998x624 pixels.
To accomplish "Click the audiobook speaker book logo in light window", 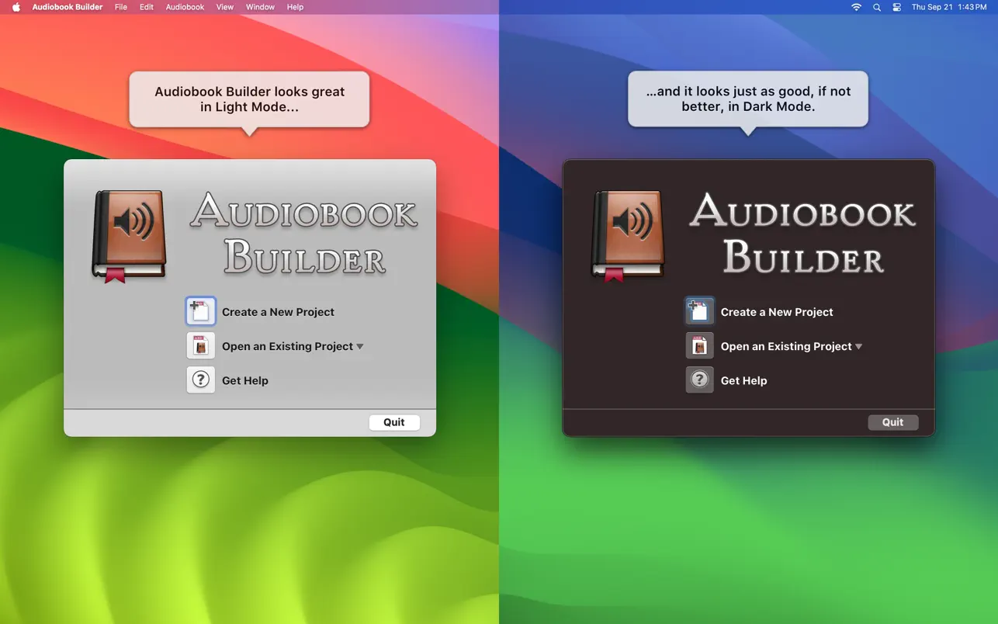I will [x=130, y=236].
